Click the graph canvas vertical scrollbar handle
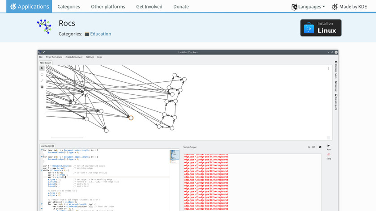This screenshot has width=376, height=211. [x=329, y=68]
